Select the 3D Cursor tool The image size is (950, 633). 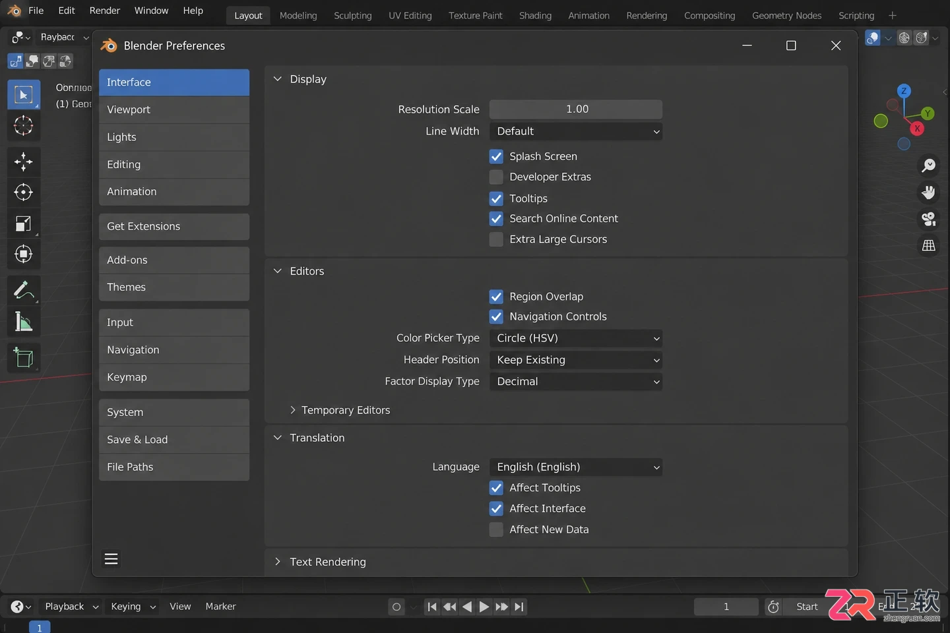click(x=24, y=125)
